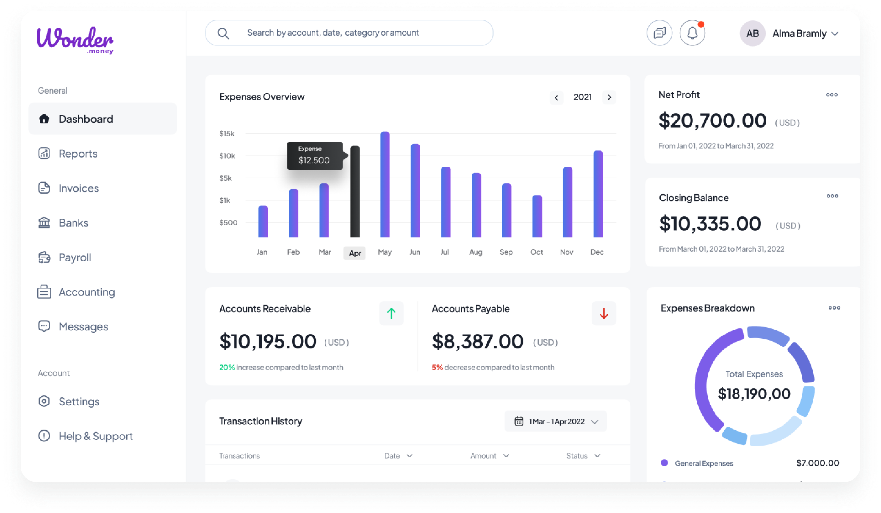Click the search input field

click(x=349, y=33)
